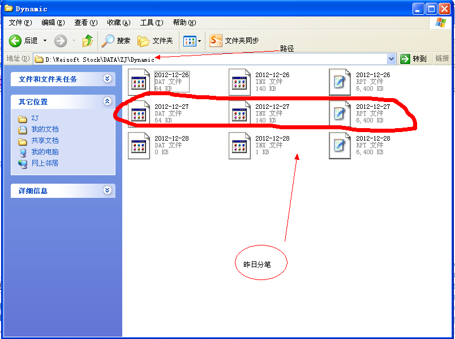This screenshot has width=455, height=339.
Task: Launch the folder sync icon
Action: pos(216,41)
